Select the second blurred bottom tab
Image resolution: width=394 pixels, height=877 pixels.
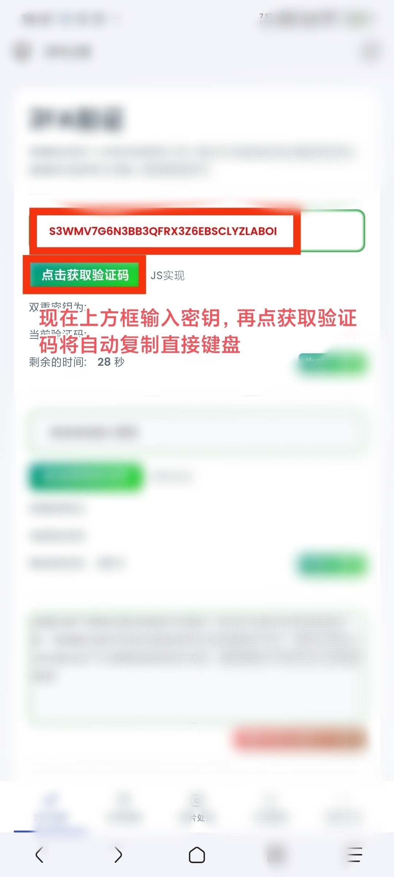pos(123,808)
